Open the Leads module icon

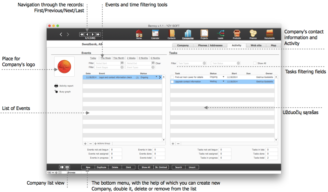(220, 33)
